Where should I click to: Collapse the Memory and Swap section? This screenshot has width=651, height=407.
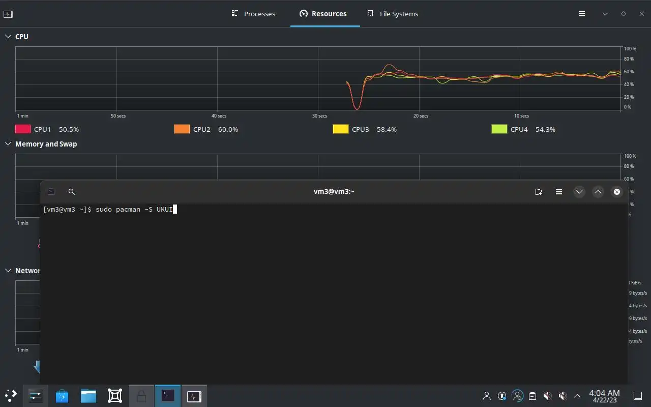[8, 144]
